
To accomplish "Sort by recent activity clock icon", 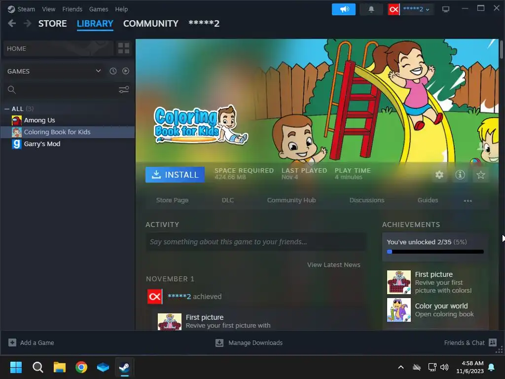I will tap(113, 71).
